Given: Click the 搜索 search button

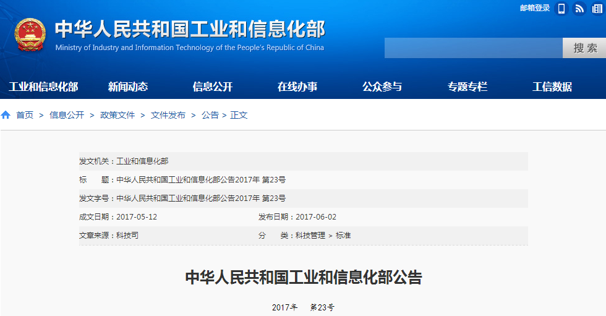Looking at the screenshot, I should pyautogui.click(x=584, y=48).
